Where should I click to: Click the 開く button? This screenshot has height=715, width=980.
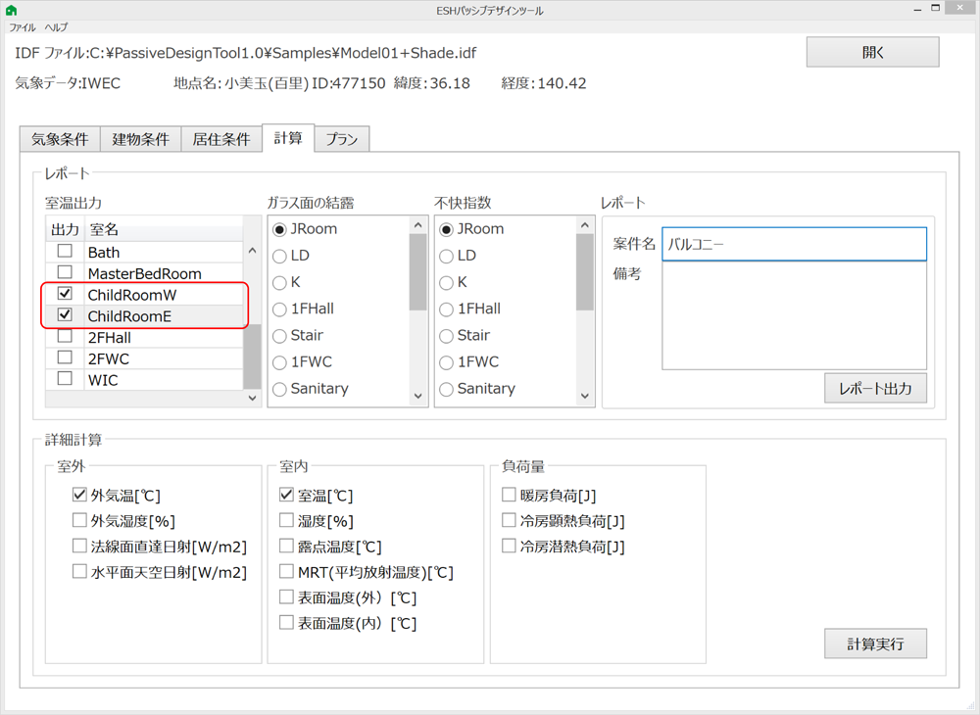click(872, 53)
